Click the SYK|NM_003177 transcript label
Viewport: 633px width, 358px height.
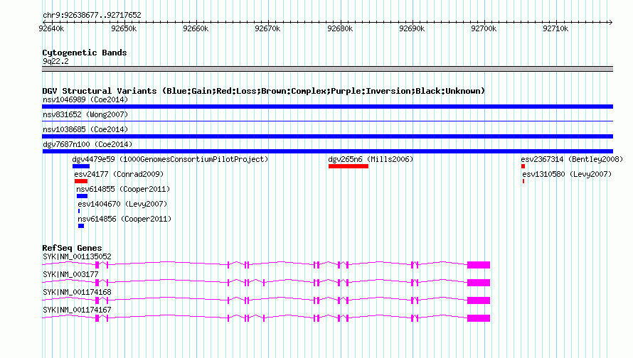(x=70, y=275)
